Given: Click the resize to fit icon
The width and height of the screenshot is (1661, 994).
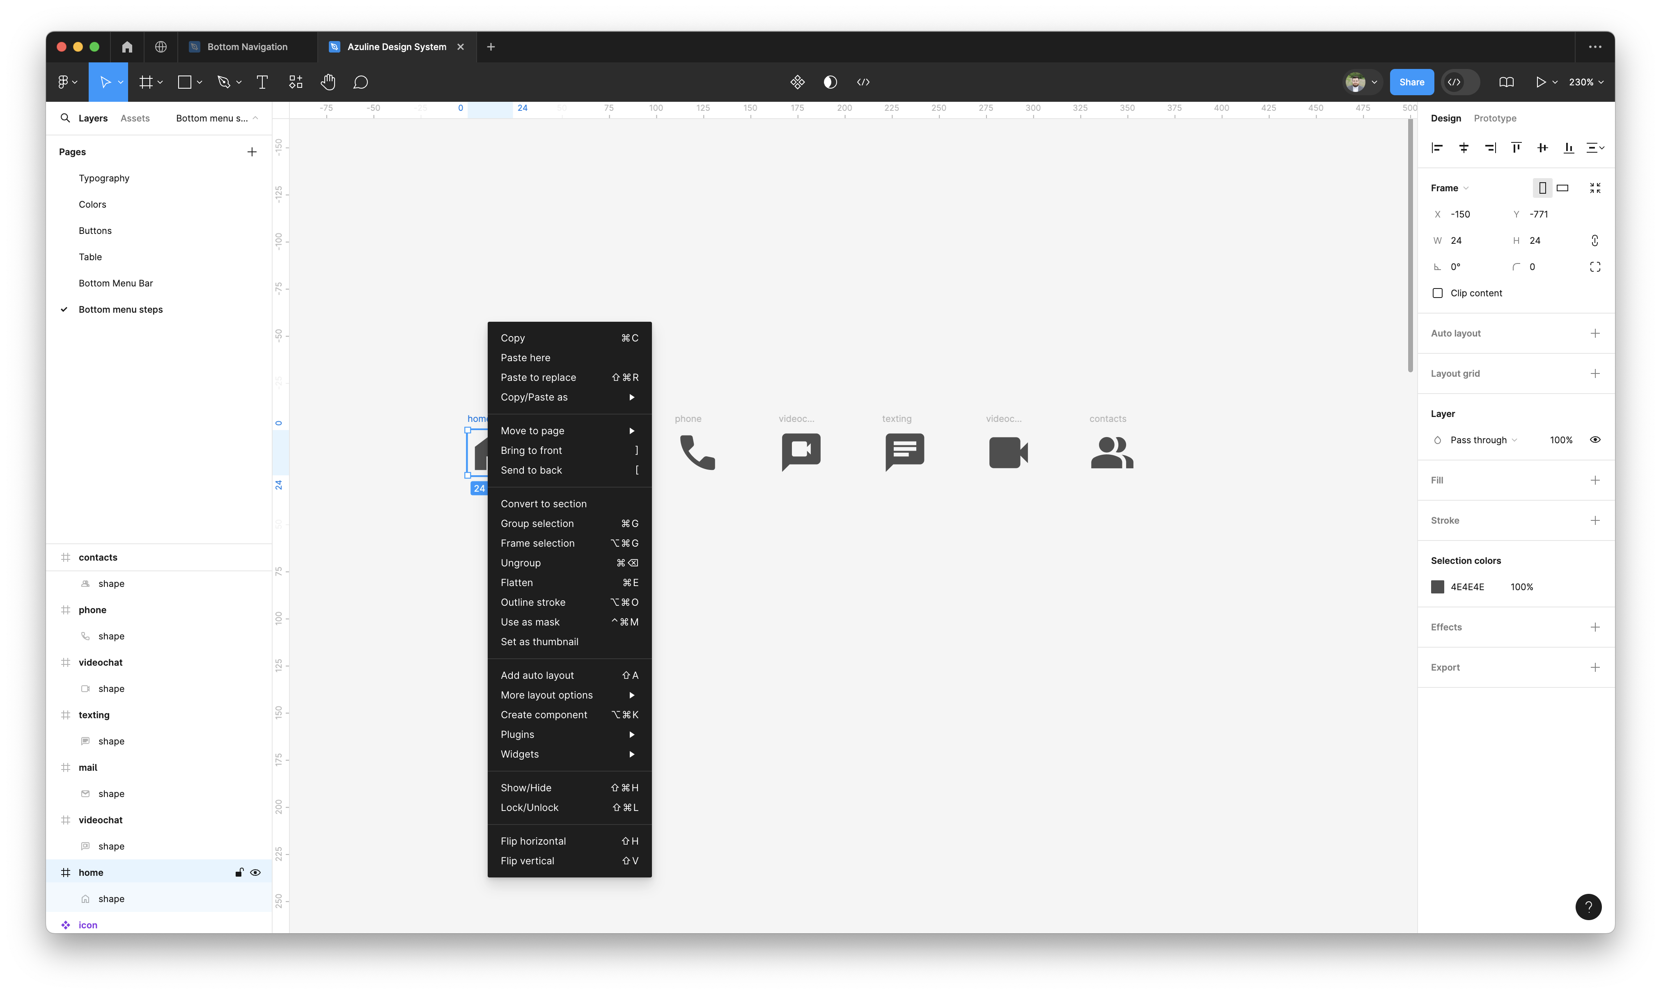Looking at the screenshot, I should [1594, 188].
